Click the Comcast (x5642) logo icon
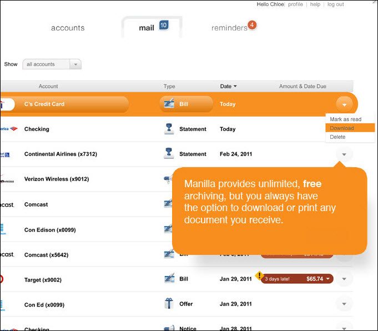The image size is (378, 331). [x=7, y=254]
